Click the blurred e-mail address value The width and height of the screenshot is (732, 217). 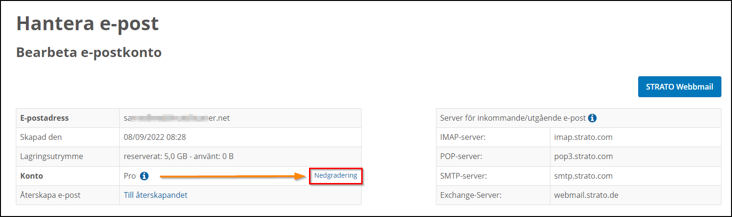pos(177,118)
